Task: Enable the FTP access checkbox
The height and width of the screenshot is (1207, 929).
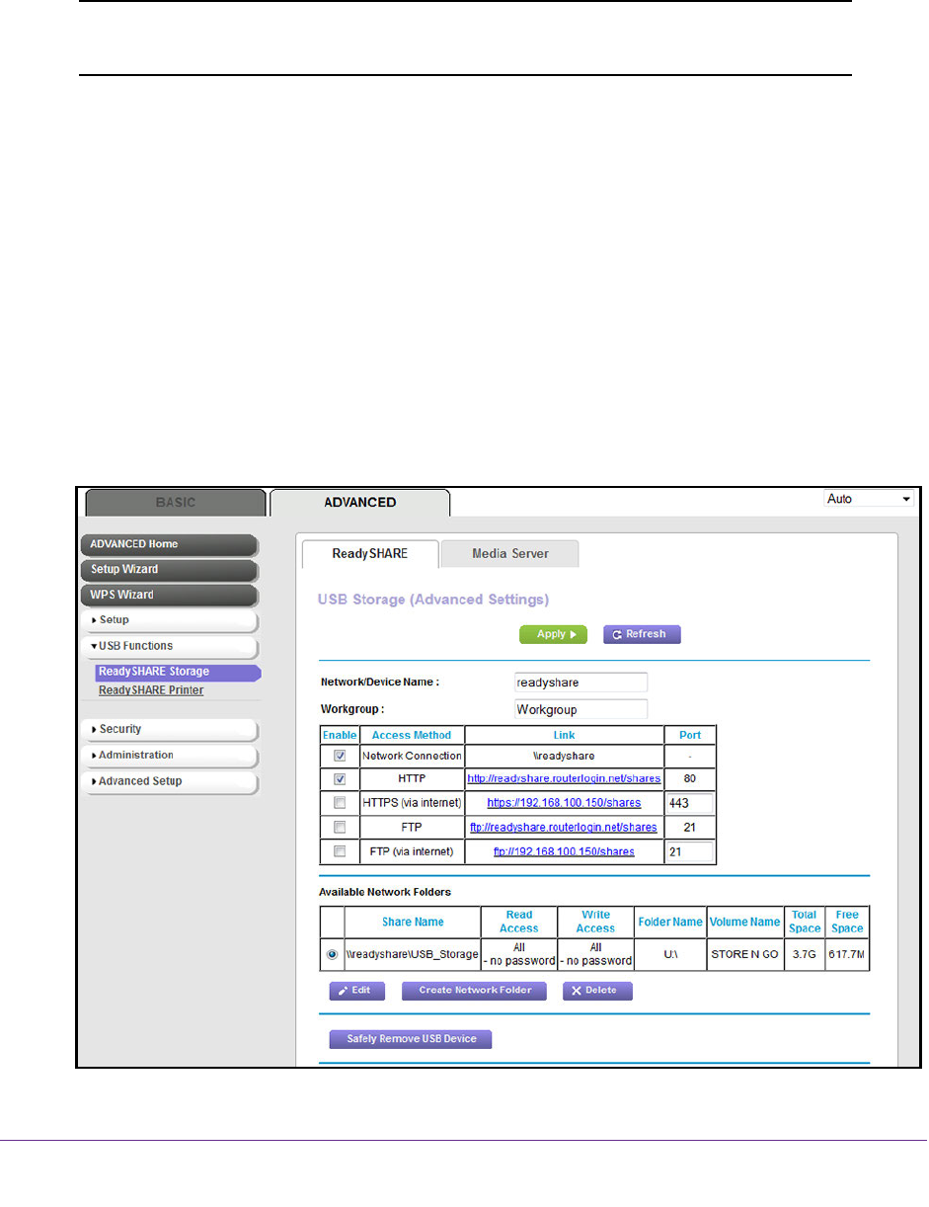Action: click(x=340, y=827)
